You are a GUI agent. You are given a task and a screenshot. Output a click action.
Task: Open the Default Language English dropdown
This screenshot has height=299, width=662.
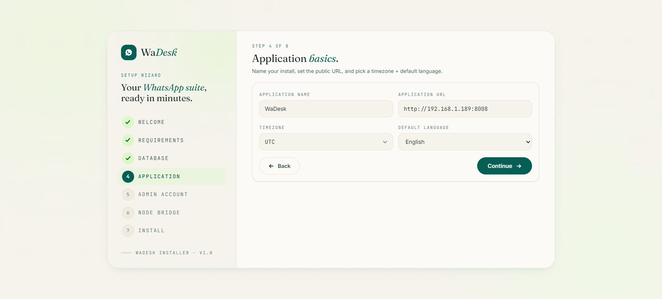point(465,142)
